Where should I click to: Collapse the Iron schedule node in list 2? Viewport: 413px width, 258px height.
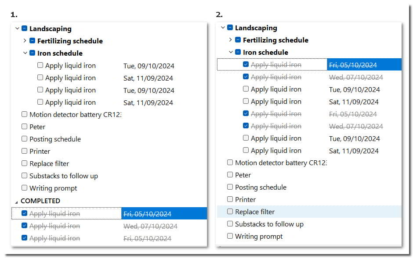tap(231, 52)
